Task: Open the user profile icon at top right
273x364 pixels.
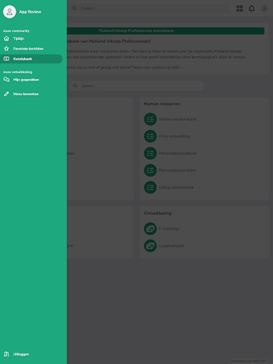Action: pos(264,9)
